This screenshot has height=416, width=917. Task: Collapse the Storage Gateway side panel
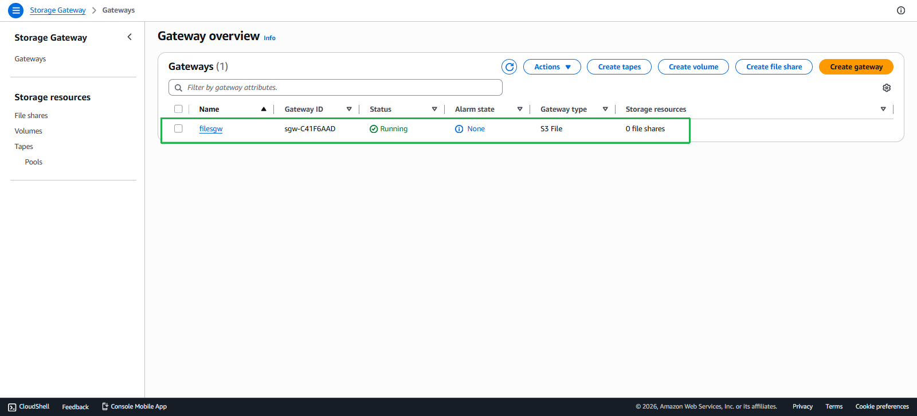(130, 37)
